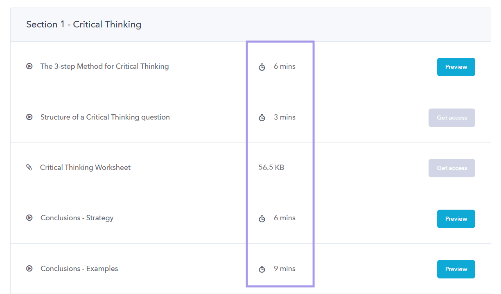The image size is (501, 294).
Task: Click the play icon beside Conclusions - Strategy
Action: tap(29, 217)
